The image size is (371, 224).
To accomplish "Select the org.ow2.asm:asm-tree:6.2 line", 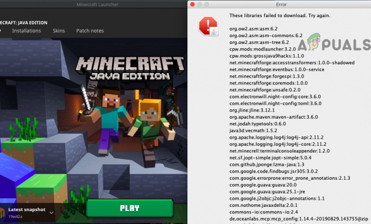I will pos(259,42).
